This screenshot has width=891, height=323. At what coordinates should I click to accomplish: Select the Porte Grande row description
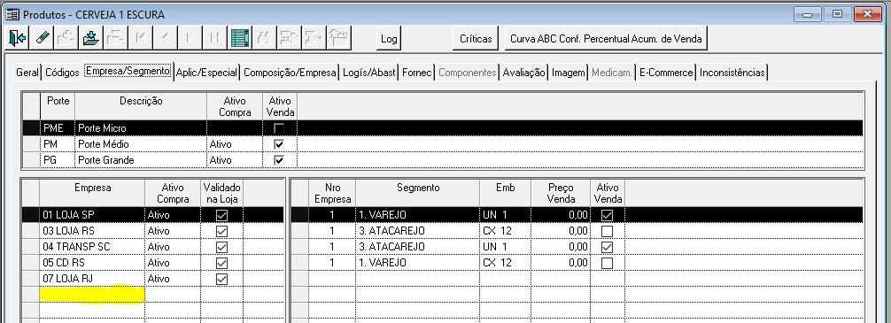140,160
